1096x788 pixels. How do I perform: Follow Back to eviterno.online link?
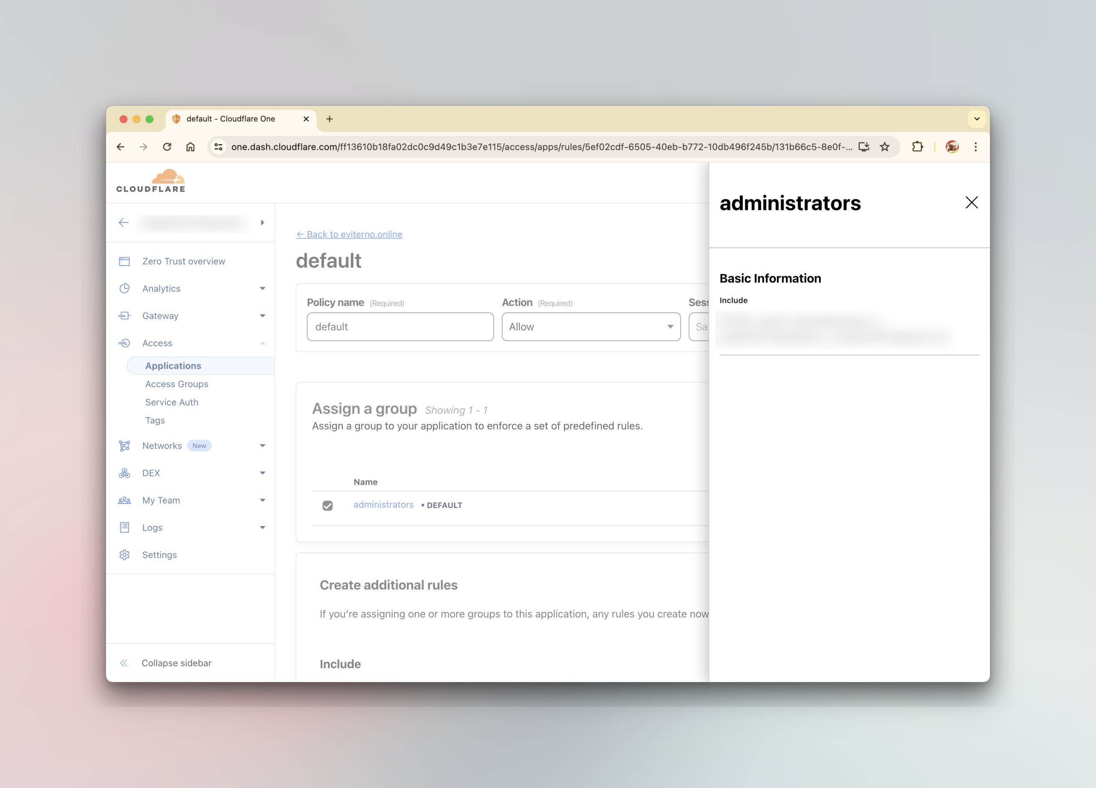(x=349, y=234)
